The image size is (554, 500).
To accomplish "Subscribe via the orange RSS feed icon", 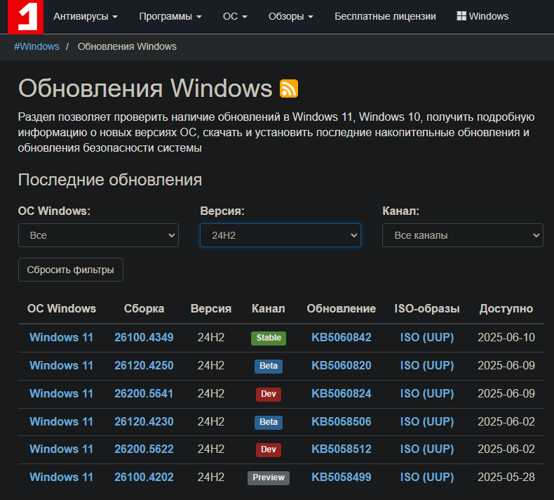I will click(x=289, y=88).
